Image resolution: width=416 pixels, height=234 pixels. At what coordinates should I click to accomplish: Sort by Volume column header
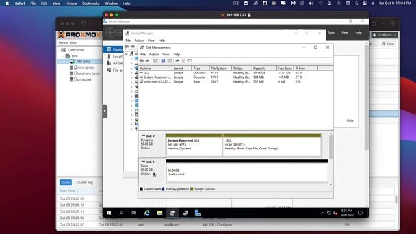click(155, 68)
